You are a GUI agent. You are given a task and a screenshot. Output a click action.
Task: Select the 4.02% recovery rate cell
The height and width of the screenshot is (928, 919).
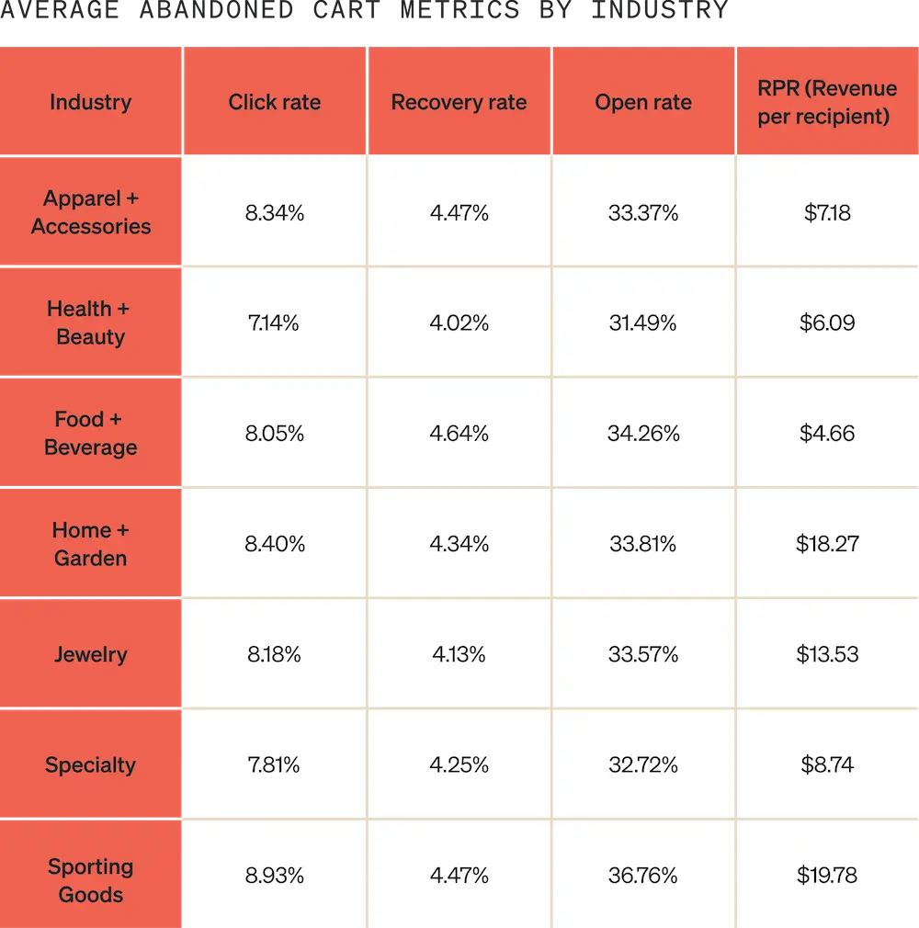tap(459, 323)
